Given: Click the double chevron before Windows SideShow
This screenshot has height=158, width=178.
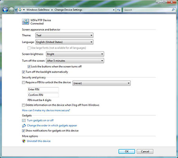Looking at the screenshot, I should pyautogui.click(x=24, y=10).
